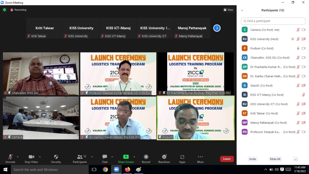Click the Share Screen icon
Screen dimensions: 309x174
pyautogui.click(x=126, y=157)
